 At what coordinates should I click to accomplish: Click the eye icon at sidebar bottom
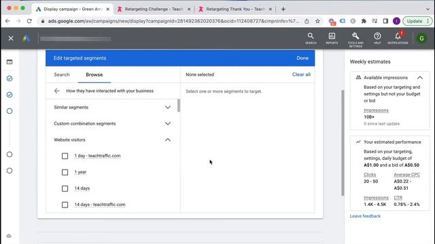pos(9,236)
